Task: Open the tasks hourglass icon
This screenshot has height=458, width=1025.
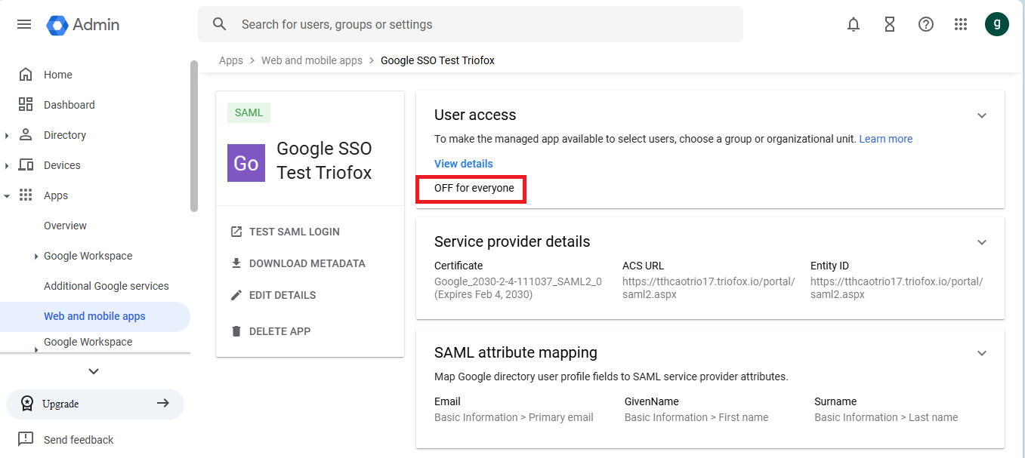Action: (890, 24)
